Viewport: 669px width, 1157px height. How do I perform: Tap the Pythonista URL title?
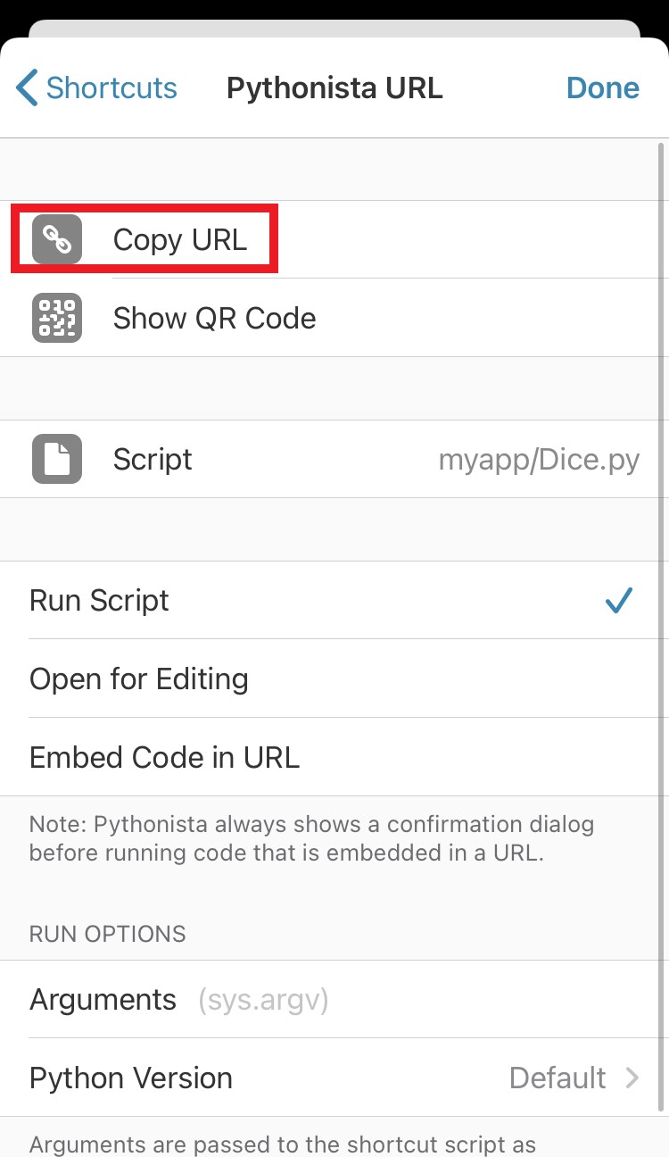(334, 88)
